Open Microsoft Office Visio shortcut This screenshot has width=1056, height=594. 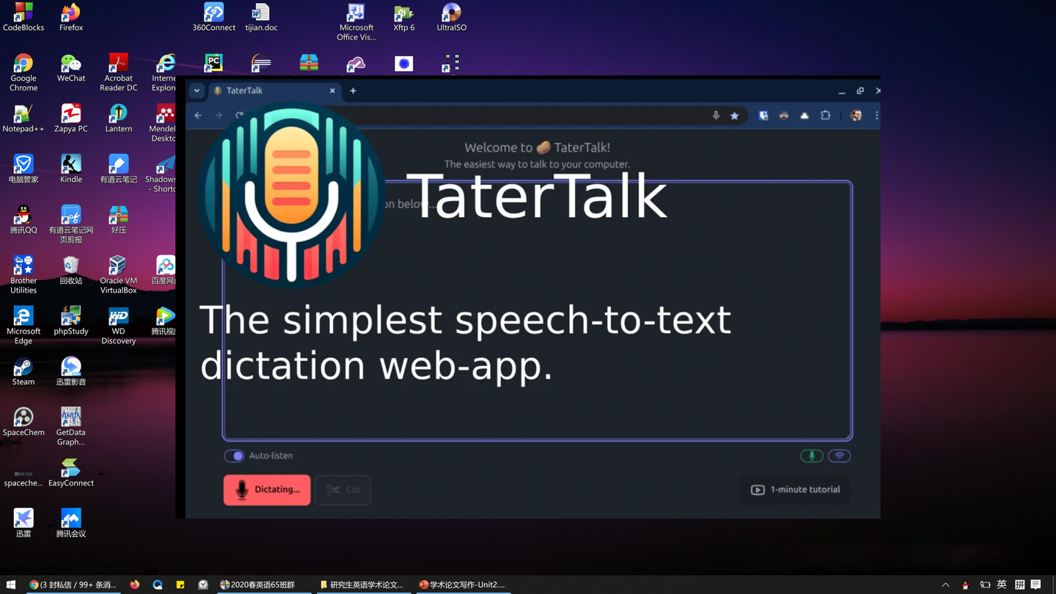[x=356, y=22]
